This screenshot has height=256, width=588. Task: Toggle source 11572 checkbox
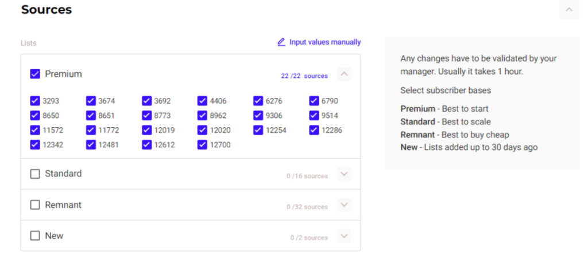35,130
